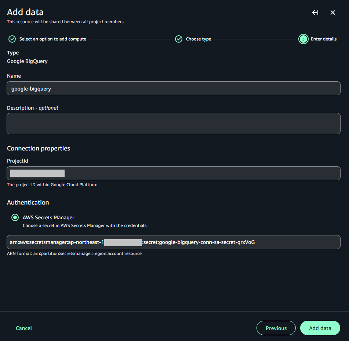The height and width of the screenshot is (341, 349).
Task: Click the step 3 'Enter details' icon
Action: pos(303,39)
